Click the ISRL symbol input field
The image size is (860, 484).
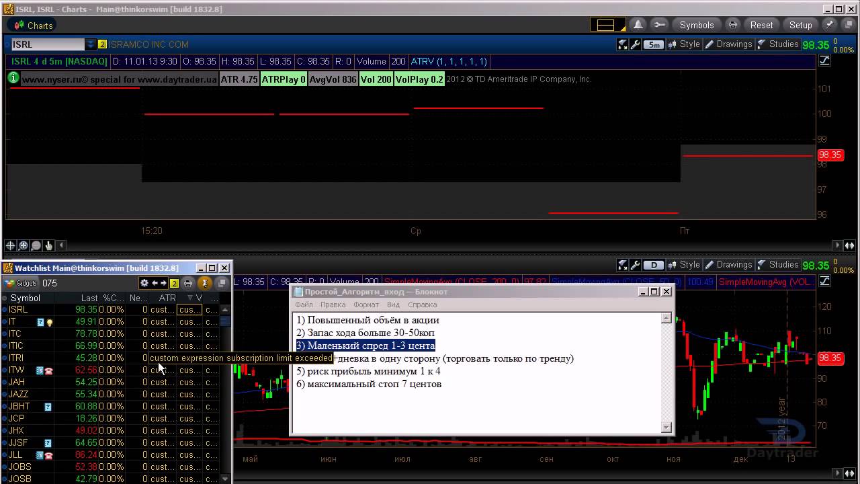(x=47, y=44)
